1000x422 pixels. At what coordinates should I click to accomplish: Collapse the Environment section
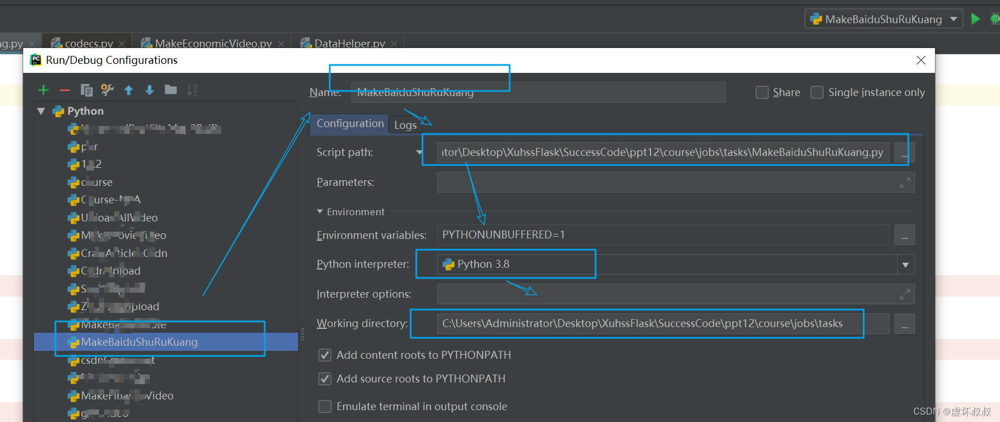320,212
